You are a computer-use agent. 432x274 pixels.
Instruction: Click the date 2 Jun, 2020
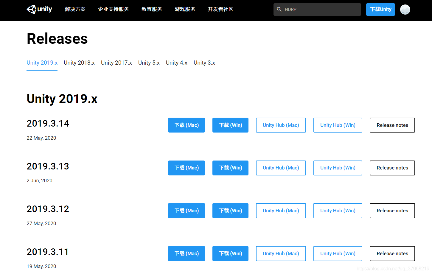click(x=40, y=180)
